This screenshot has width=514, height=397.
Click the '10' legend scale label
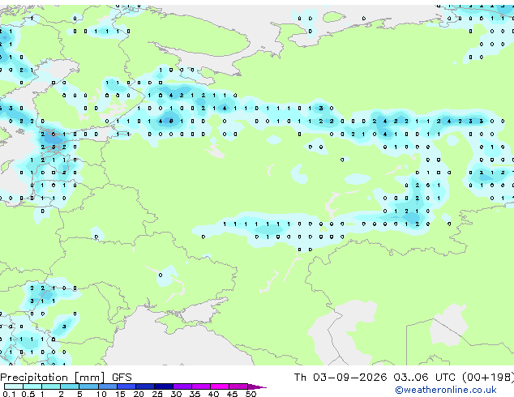pyautogui.click(x=101, y=394)
